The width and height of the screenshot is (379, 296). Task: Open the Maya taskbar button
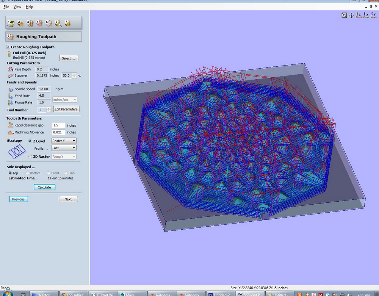coord(132,294)
